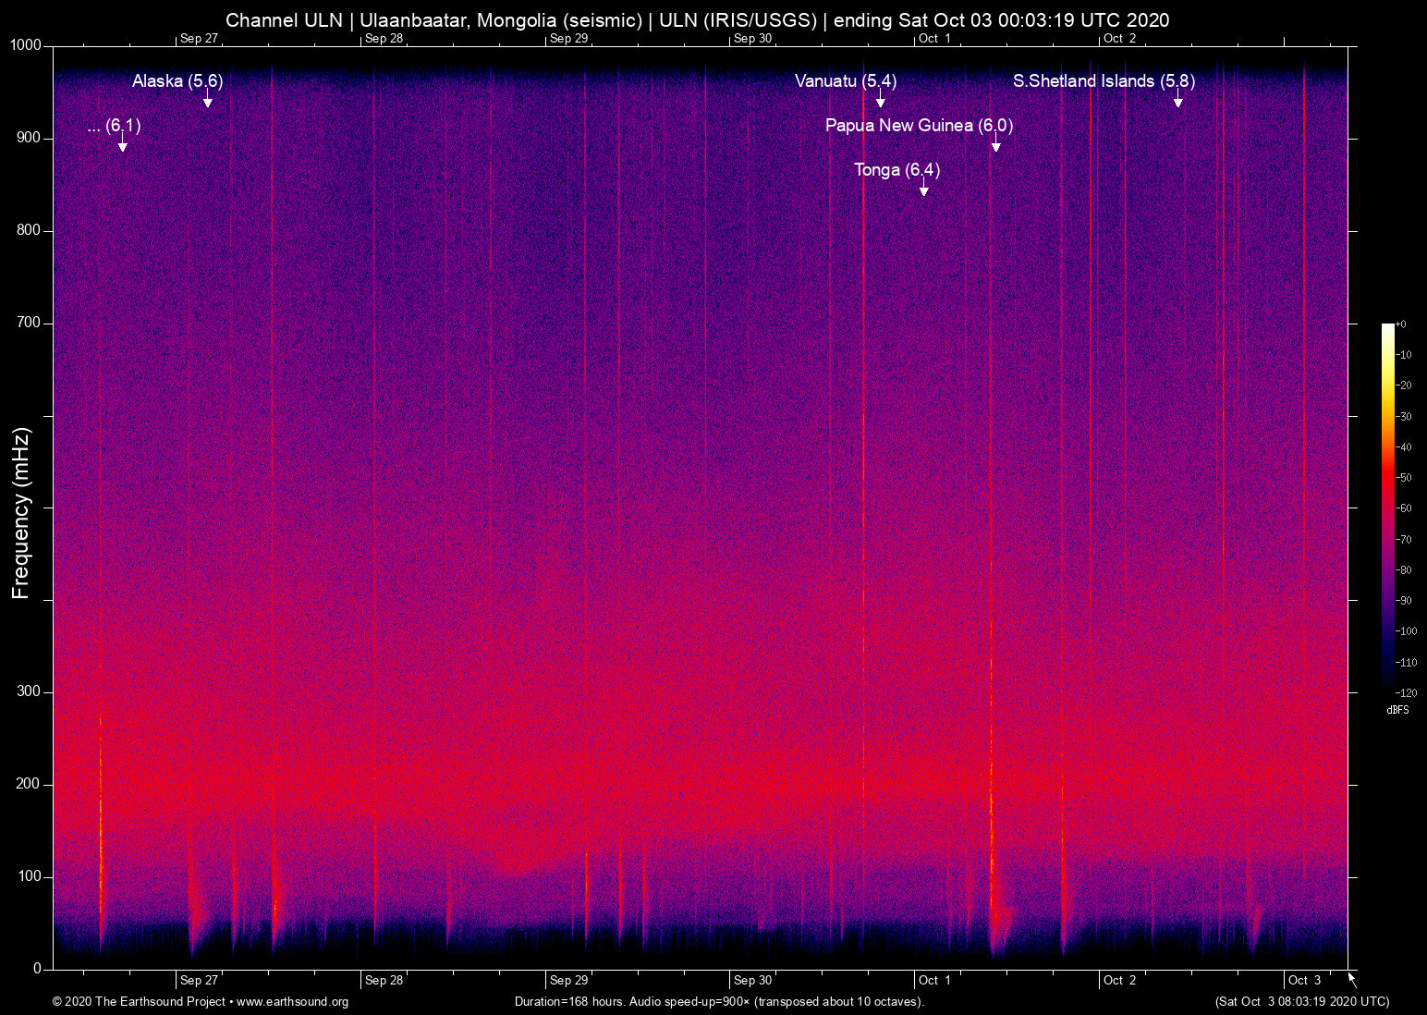Click the Papua New Guinea (6.0) label
The image size is (1427, 1015).
coord(919,126)
